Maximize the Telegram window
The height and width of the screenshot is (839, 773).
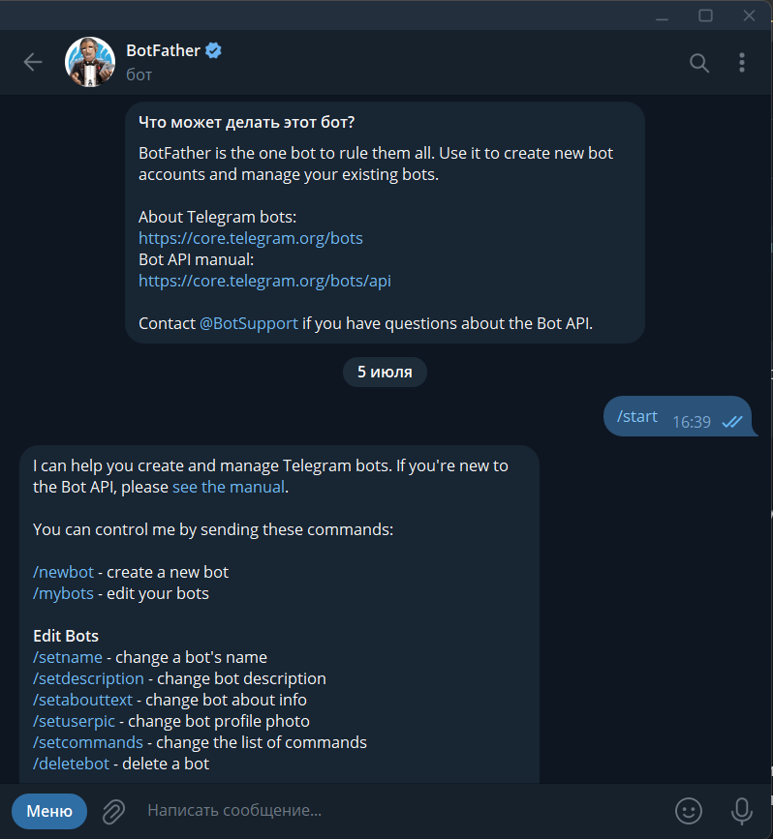(705, 15)
